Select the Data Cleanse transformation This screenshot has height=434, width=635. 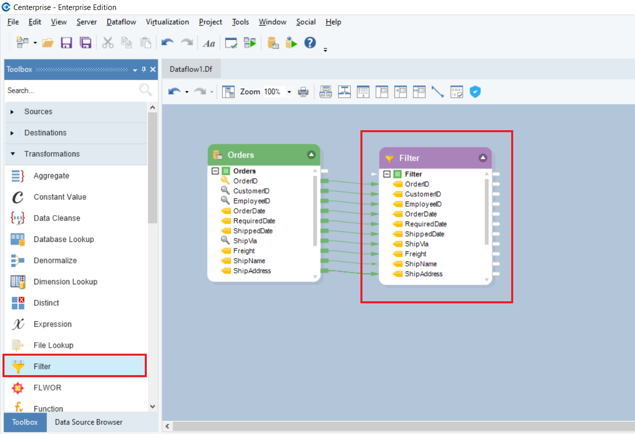point(56,218)
